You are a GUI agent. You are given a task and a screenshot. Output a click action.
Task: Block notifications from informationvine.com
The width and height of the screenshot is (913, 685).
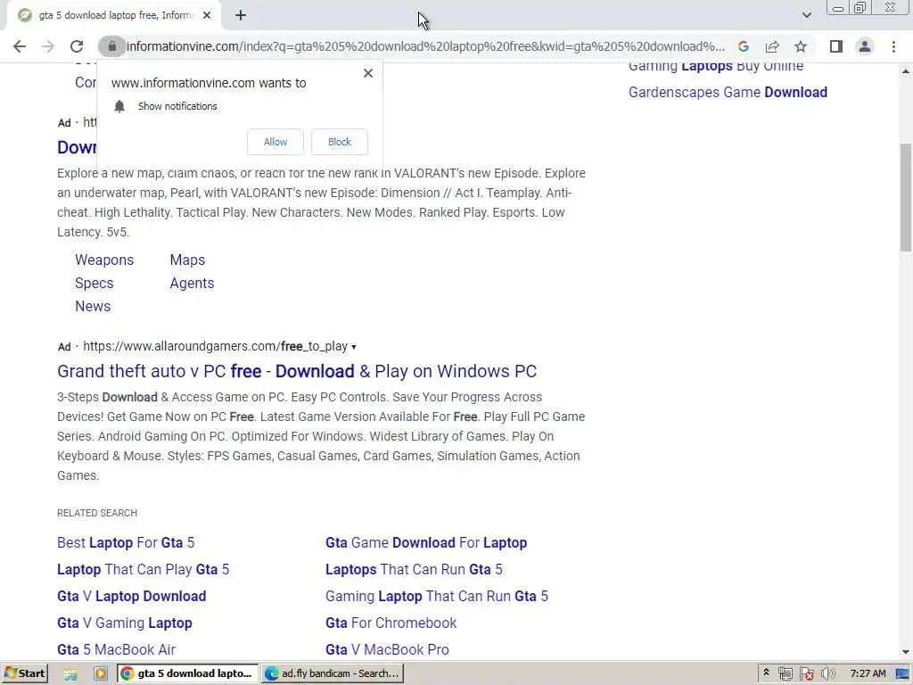[340, 142]
